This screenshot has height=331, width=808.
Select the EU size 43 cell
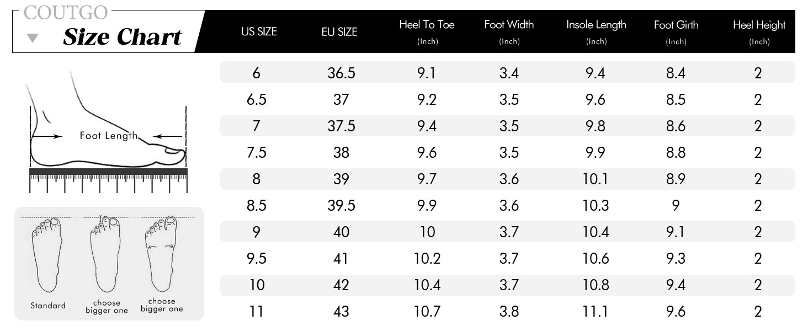coord(341,311)
